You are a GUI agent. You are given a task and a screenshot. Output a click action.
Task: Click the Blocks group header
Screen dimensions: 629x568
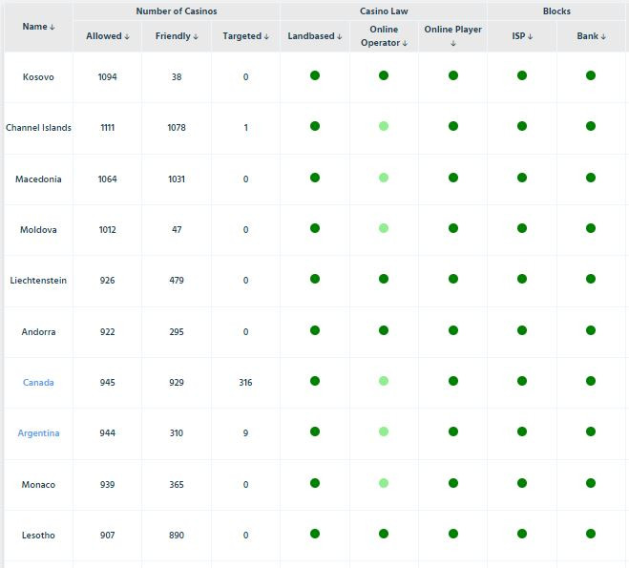(x=556, y=11)
